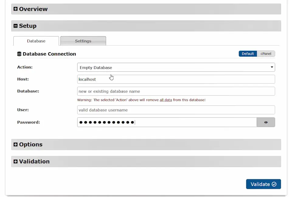Click the minus icon beside Setup
The height and width of the screenshot is (197, 289).
tap(16, 26)
